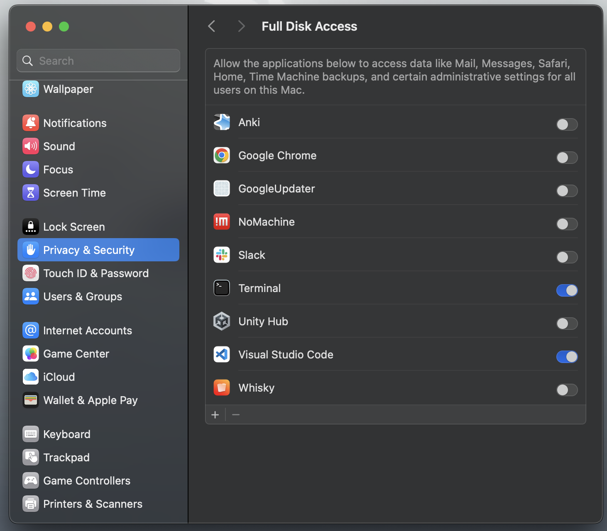Enable the Whisky access toggle
This screenshot has height=531, width=607.
(567, 390)
